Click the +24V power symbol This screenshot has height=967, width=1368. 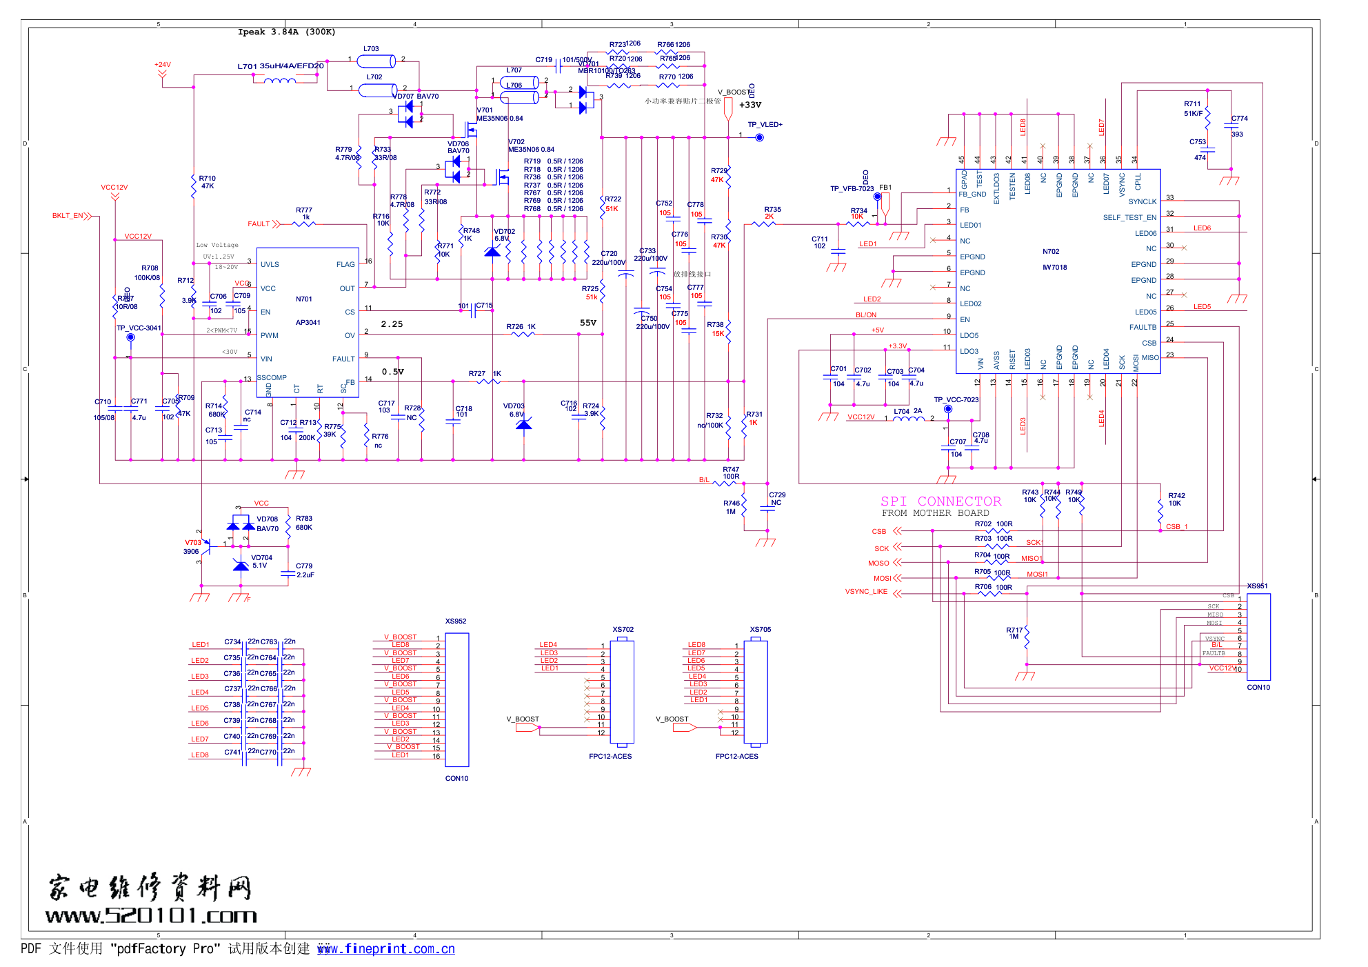[162, 70]
